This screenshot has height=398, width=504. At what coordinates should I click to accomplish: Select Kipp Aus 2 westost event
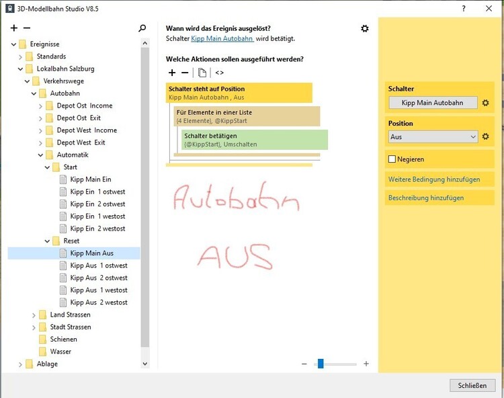pyautogui.click(x=99, y=302)
